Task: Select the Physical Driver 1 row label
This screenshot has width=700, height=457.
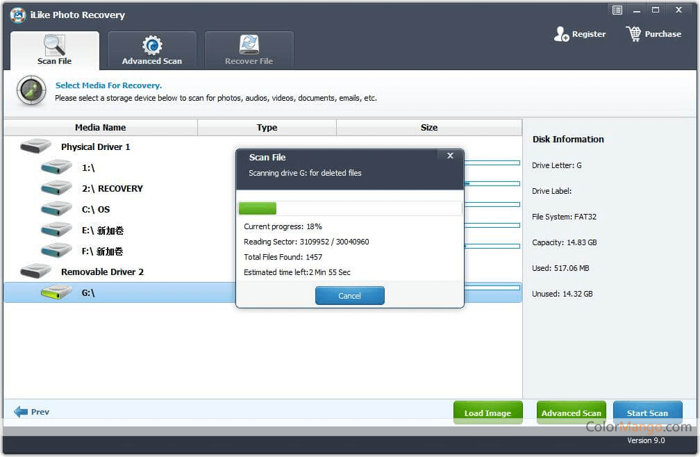Action: [96, 147]
